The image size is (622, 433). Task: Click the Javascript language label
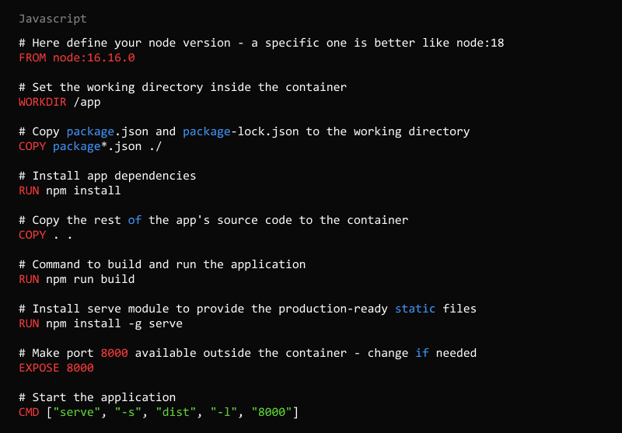tap(53, 18)
